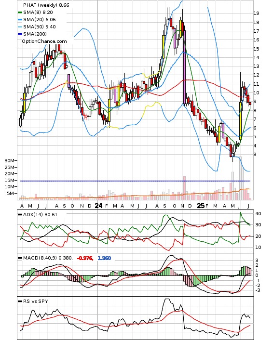Click the 14 price axis label

click(x=256, y=57)
